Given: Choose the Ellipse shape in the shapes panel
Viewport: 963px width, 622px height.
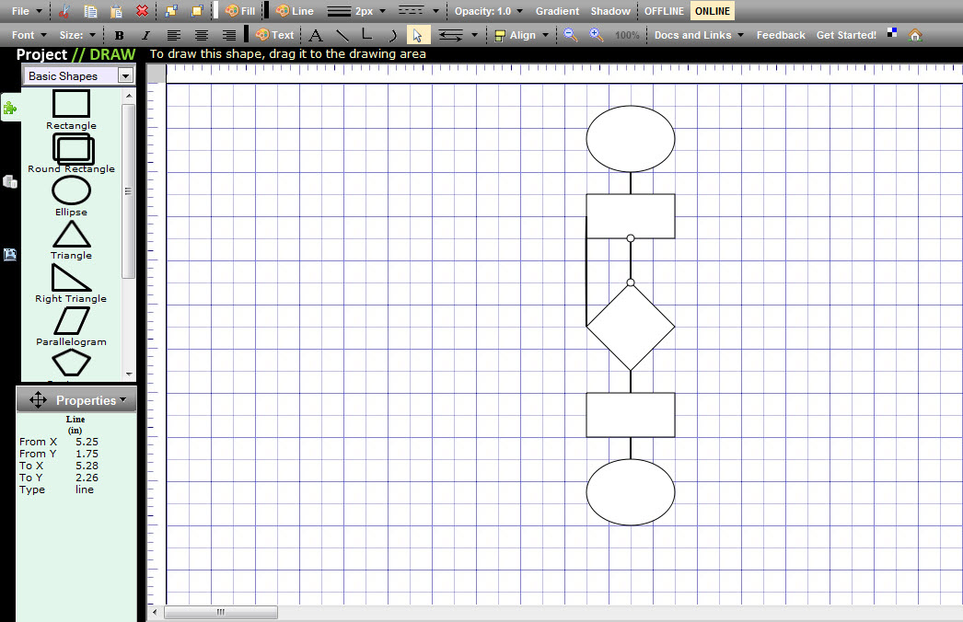Looking at the screenshot, I should click(x=72, y=195).
